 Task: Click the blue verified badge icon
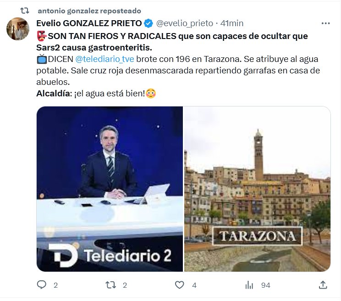pyautogui.click(x=148, y=23)
